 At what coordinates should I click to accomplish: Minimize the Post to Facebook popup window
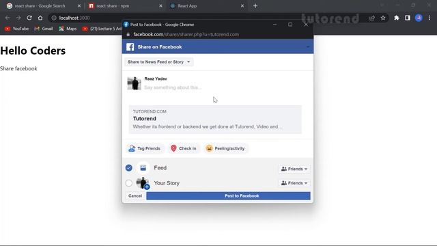click(x=274, y=25)
